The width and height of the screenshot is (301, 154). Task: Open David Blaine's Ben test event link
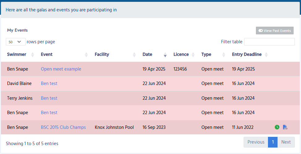coord(49,83)
